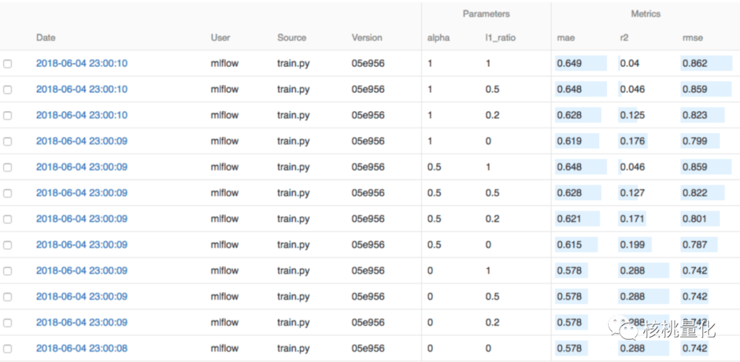Sort by alpha parameter column

(439, 38)
